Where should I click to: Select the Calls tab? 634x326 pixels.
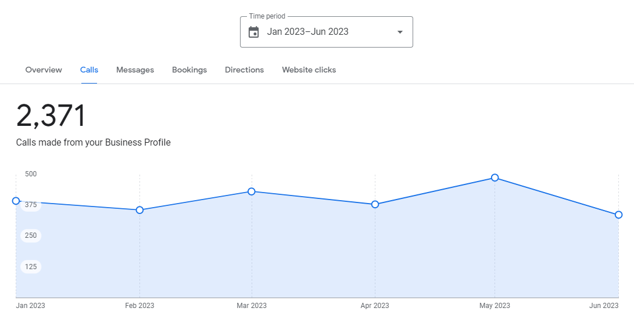point(89,70)
